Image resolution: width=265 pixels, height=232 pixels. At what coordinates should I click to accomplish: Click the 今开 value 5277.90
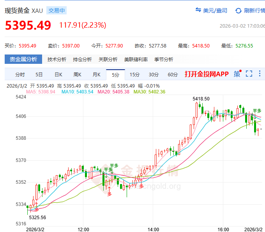(x=114, y=46)
